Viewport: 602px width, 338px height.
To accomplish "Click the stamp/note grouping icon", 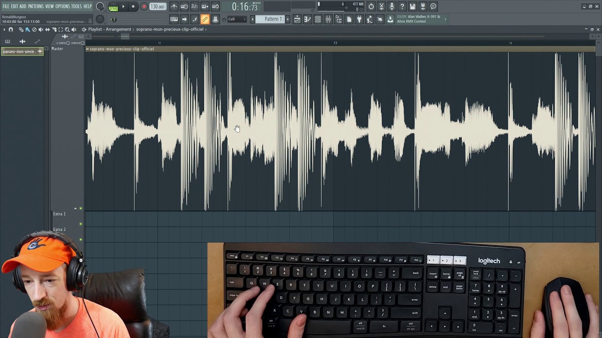I will [x=215, y=19].
